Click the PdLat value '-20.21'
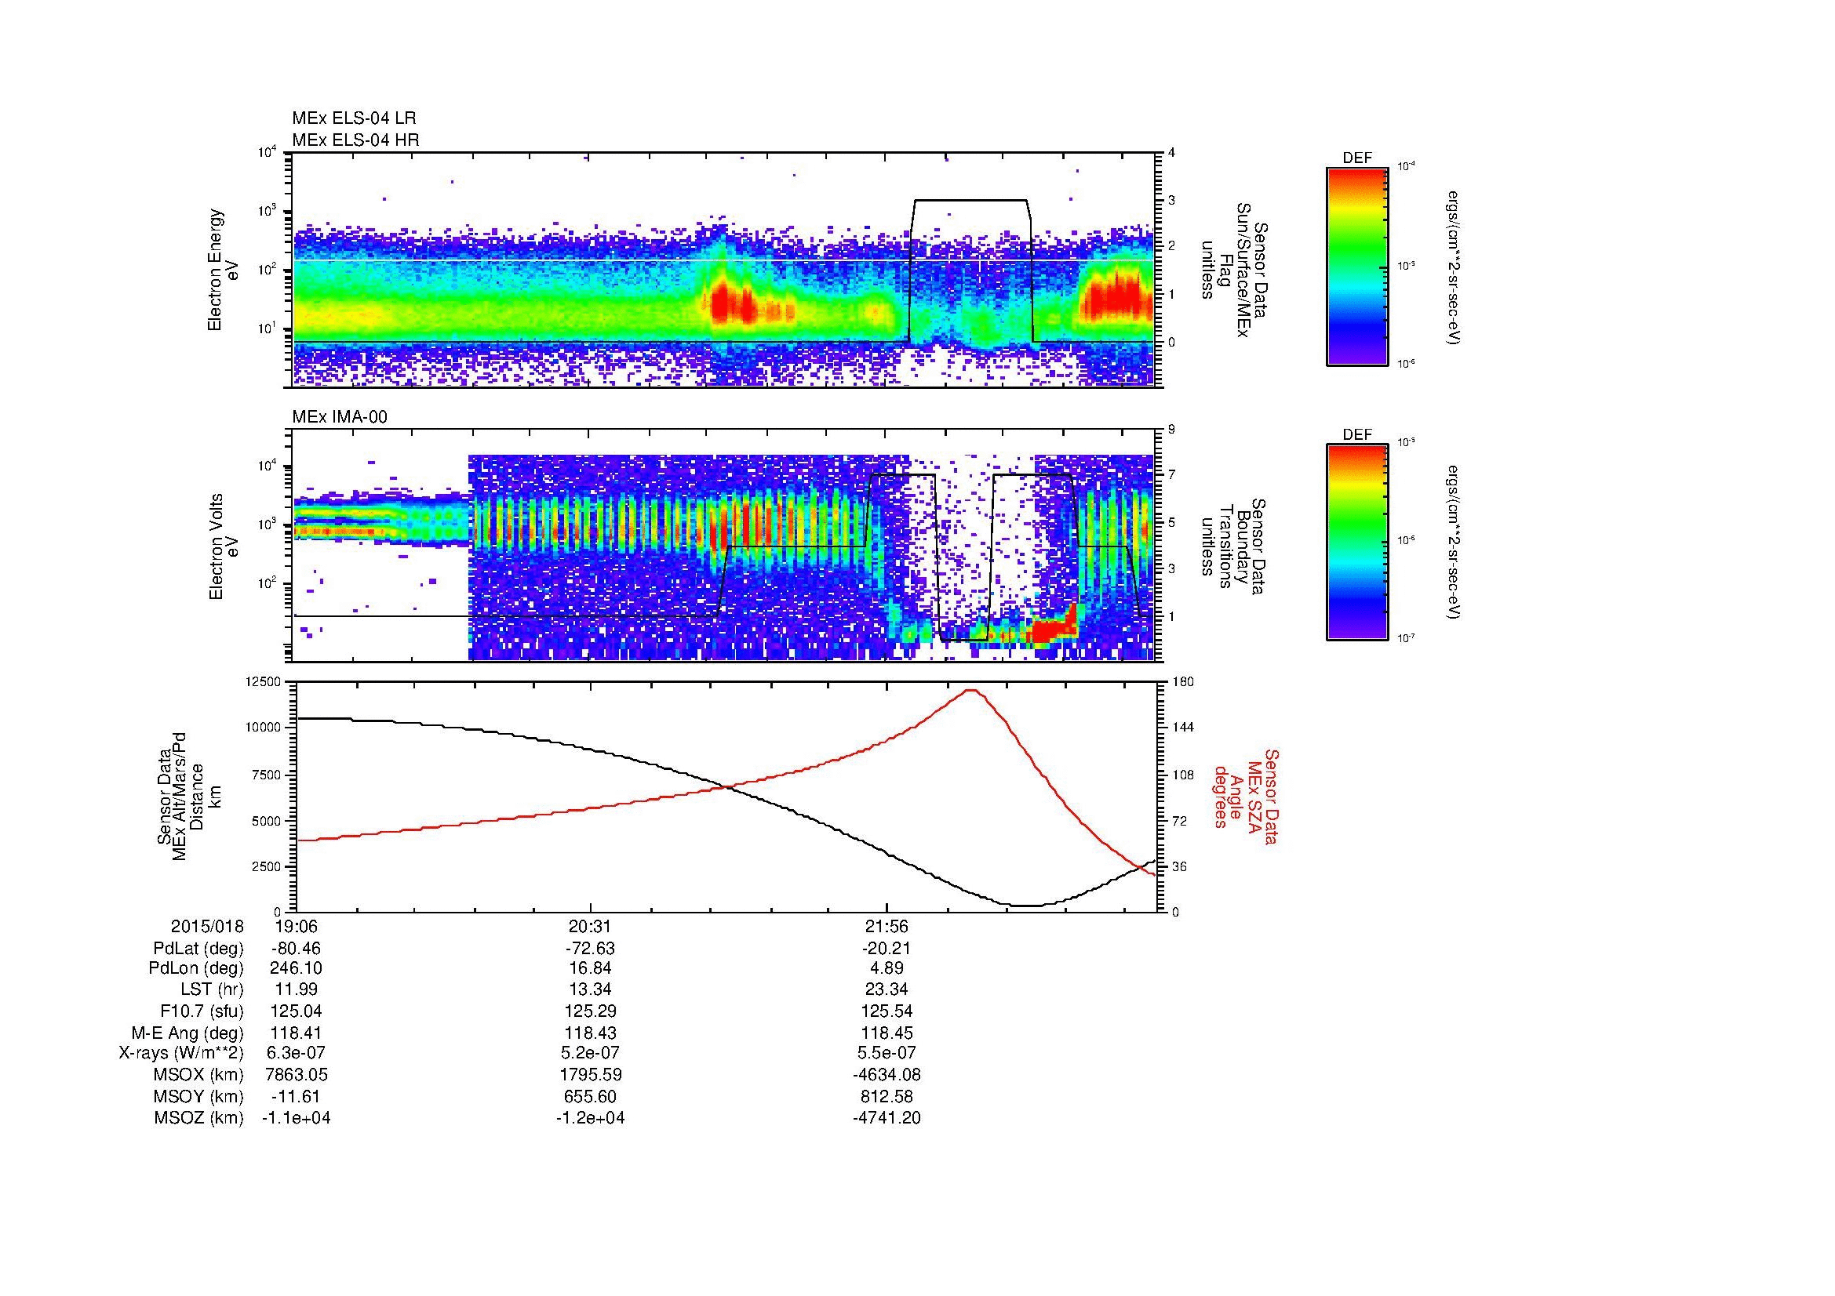Viewport: 1835px width, 1296px height. pyautogui.click(x=887, y=949)
